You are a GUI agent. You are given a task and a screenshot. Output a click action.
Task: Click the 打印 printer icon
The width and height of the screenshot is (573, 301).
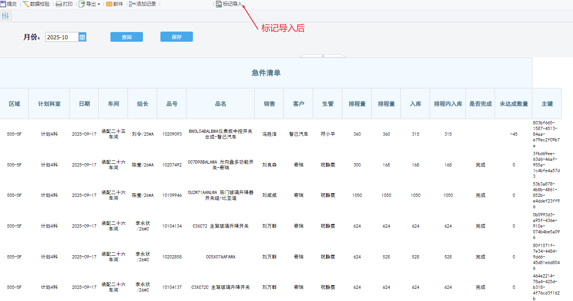point(59,4)
